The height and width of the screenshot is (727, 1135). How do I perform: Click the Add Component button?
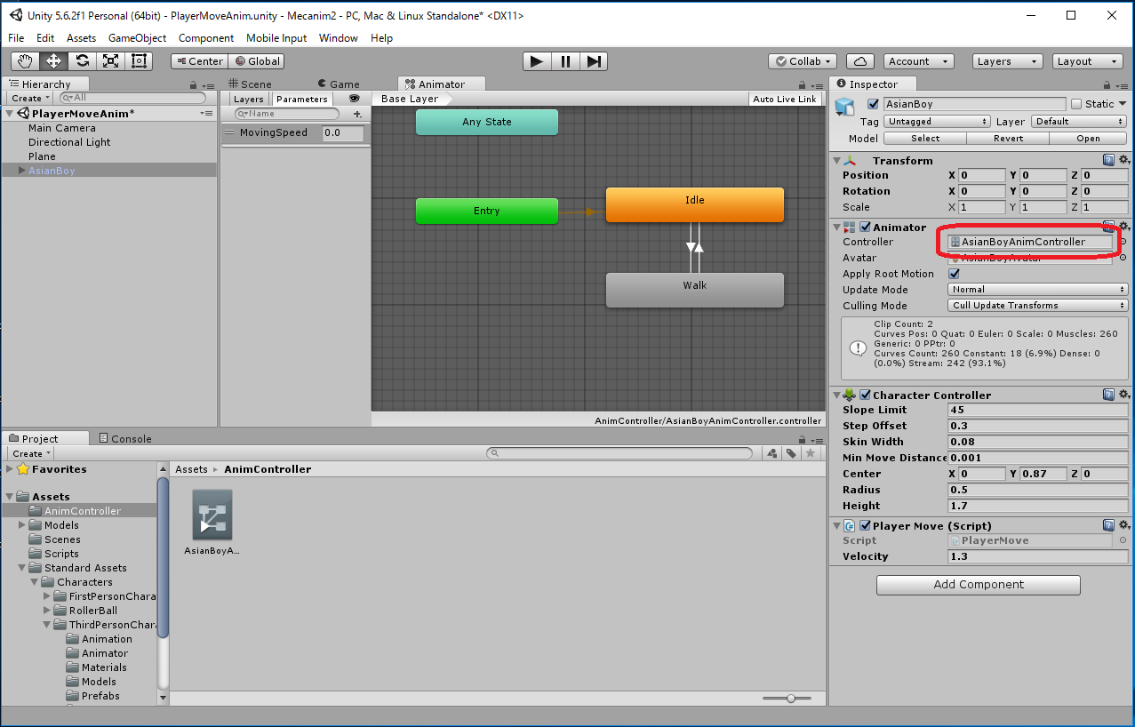[978, 585]
